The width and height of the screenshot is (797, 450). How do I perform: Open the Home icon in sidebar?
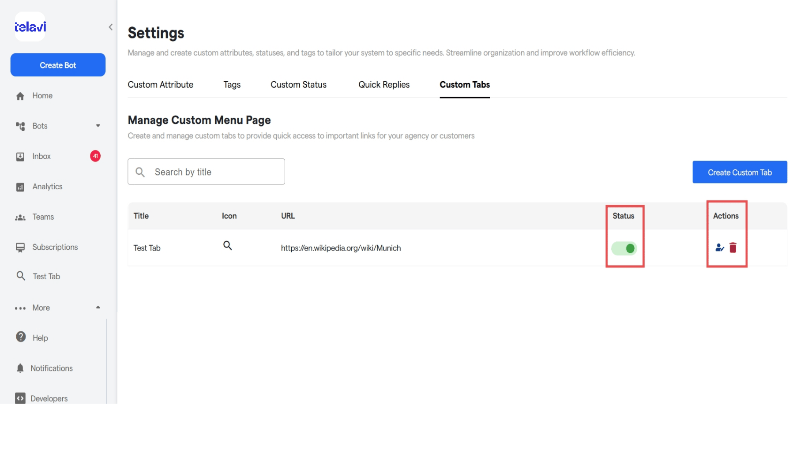(20, 96)
